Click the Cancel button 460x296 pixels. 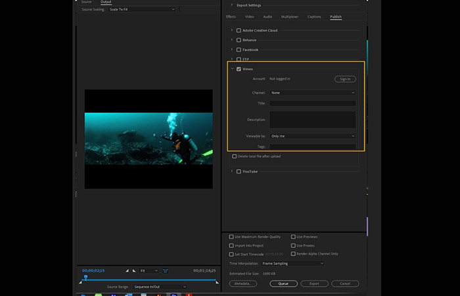345,284
